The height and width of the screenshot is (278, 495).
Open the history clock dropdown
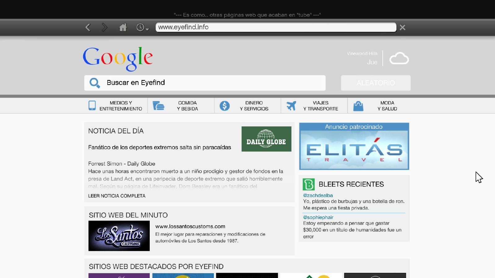click(x=142, y=27)
